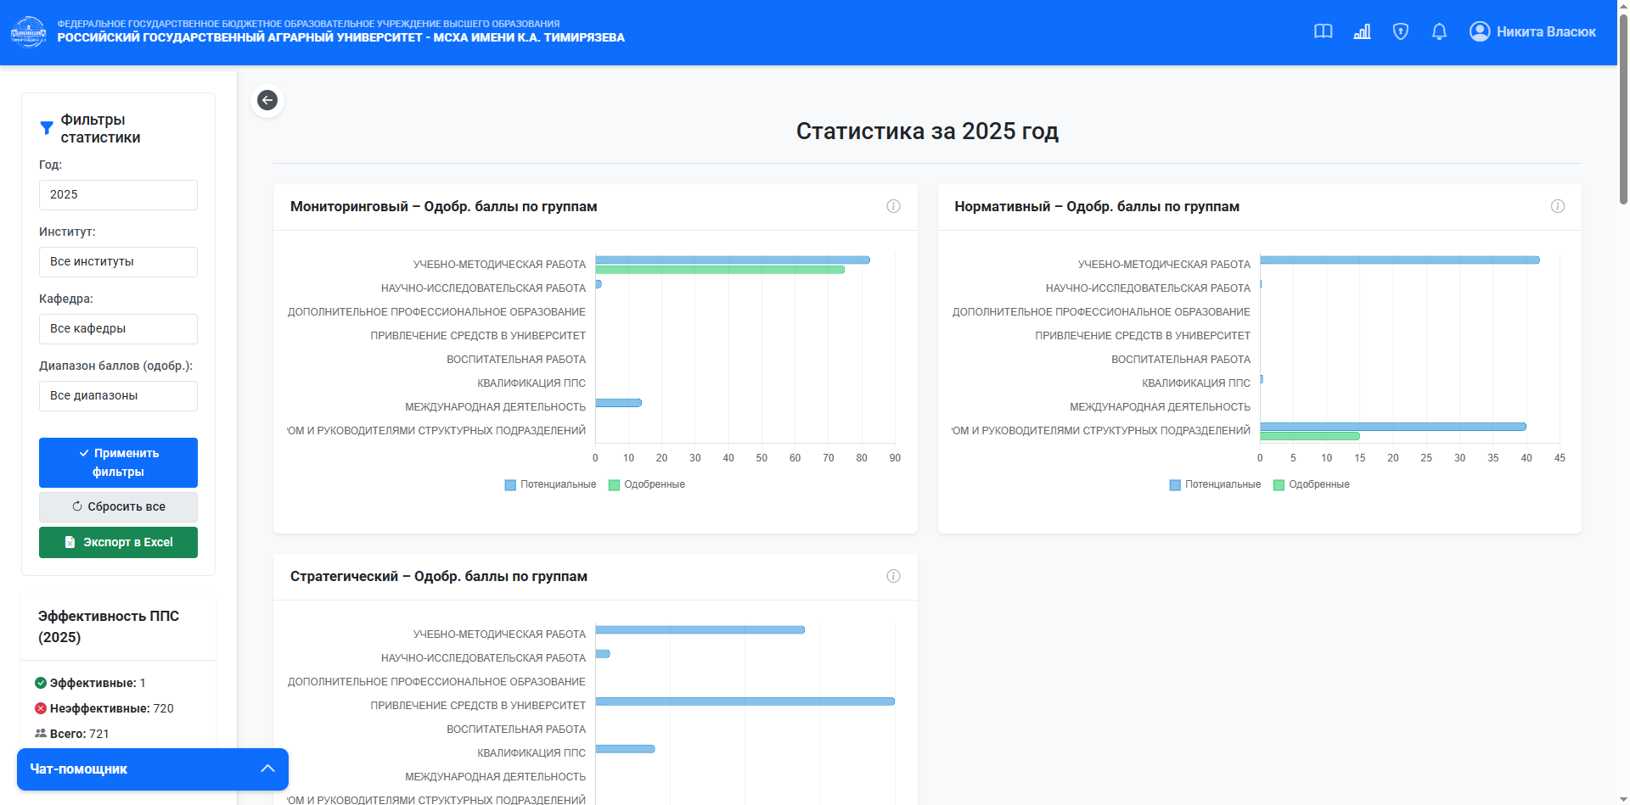The height and width of the screenshot is (805, 1630).
Task: Click ПРИВЛЕЧЕНИЕ СРЕДСТВ bar in Стратегический chart
Action: (x=745, y=702)
